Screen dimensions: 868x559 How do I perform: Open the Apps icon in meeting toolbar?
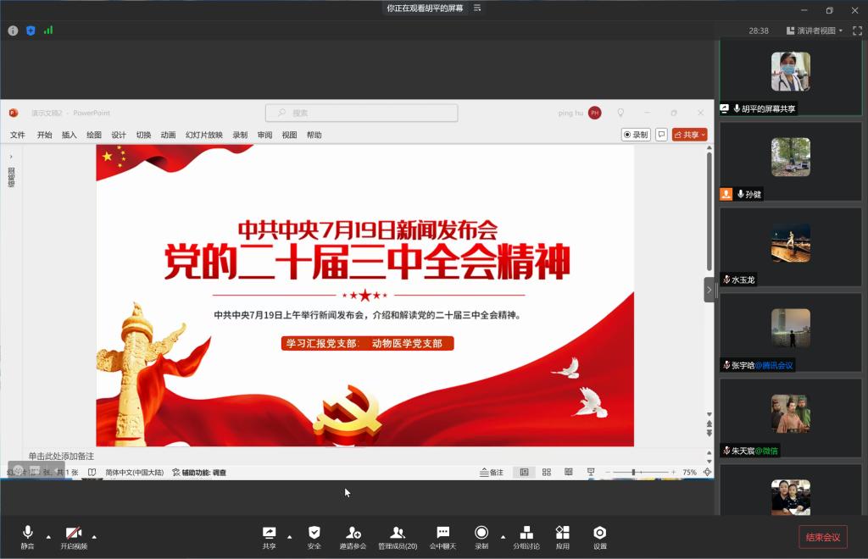562,533
